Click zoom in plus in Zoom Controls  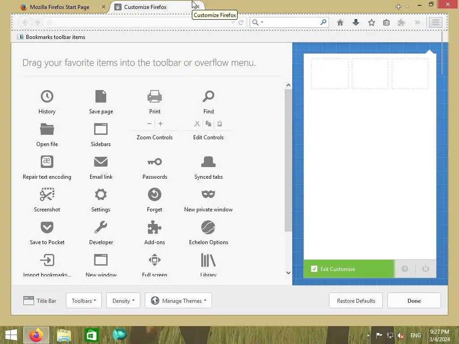point(160,124)
